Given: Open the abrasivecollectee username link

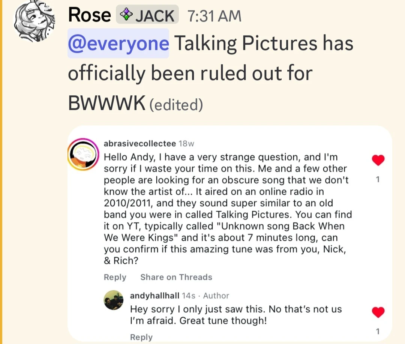Looking at the screenshot, I should coord(140,143).
